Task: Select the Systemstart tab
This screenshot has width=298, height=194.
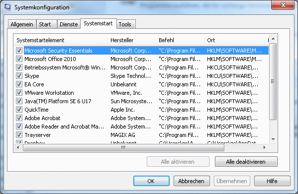Action: tap(99, 23)
